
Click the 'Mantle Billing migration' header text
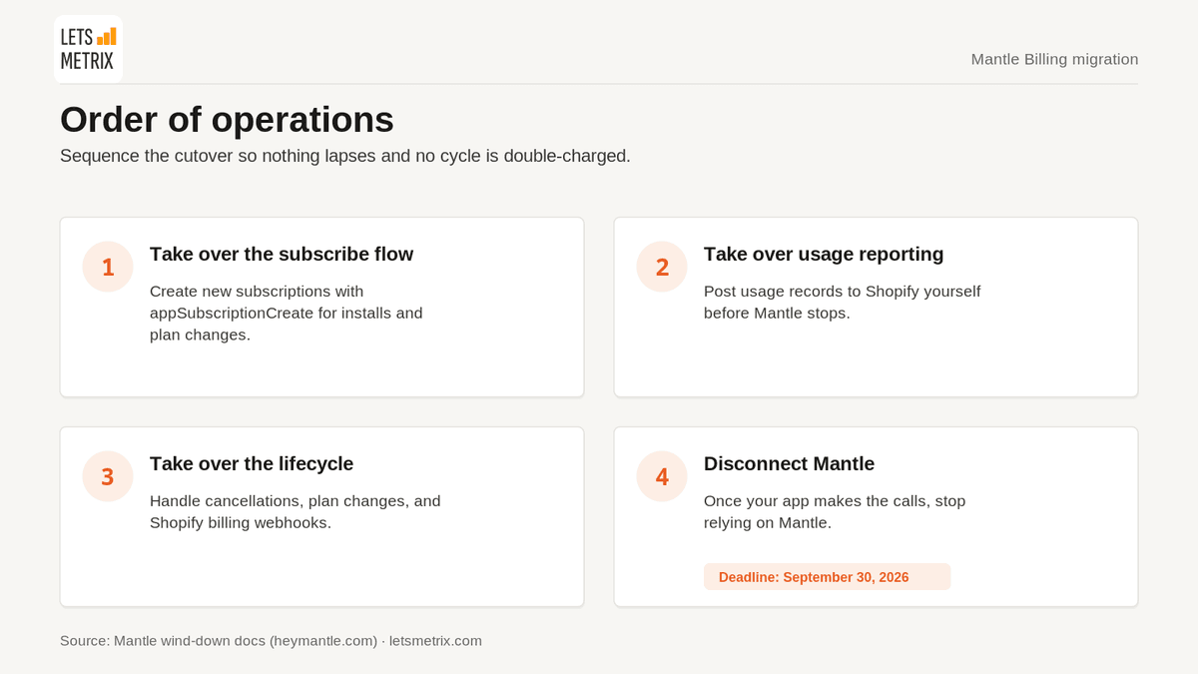click(1054, 59)
